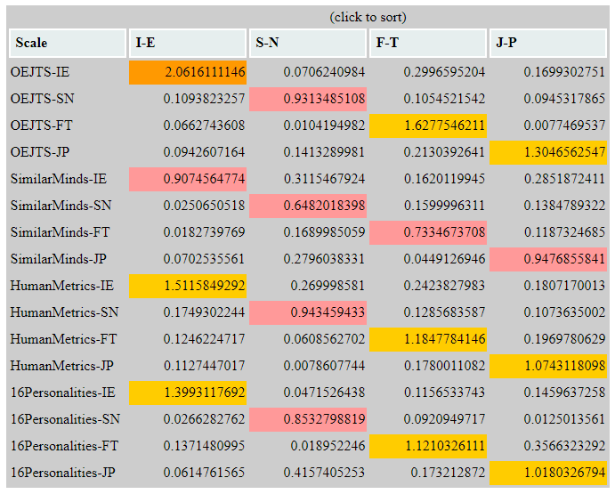Image resolution: width=615 pixels, height=494 pixels.
Task: Click the yellow cell with 1.3046562547
Action: point(548,152)
